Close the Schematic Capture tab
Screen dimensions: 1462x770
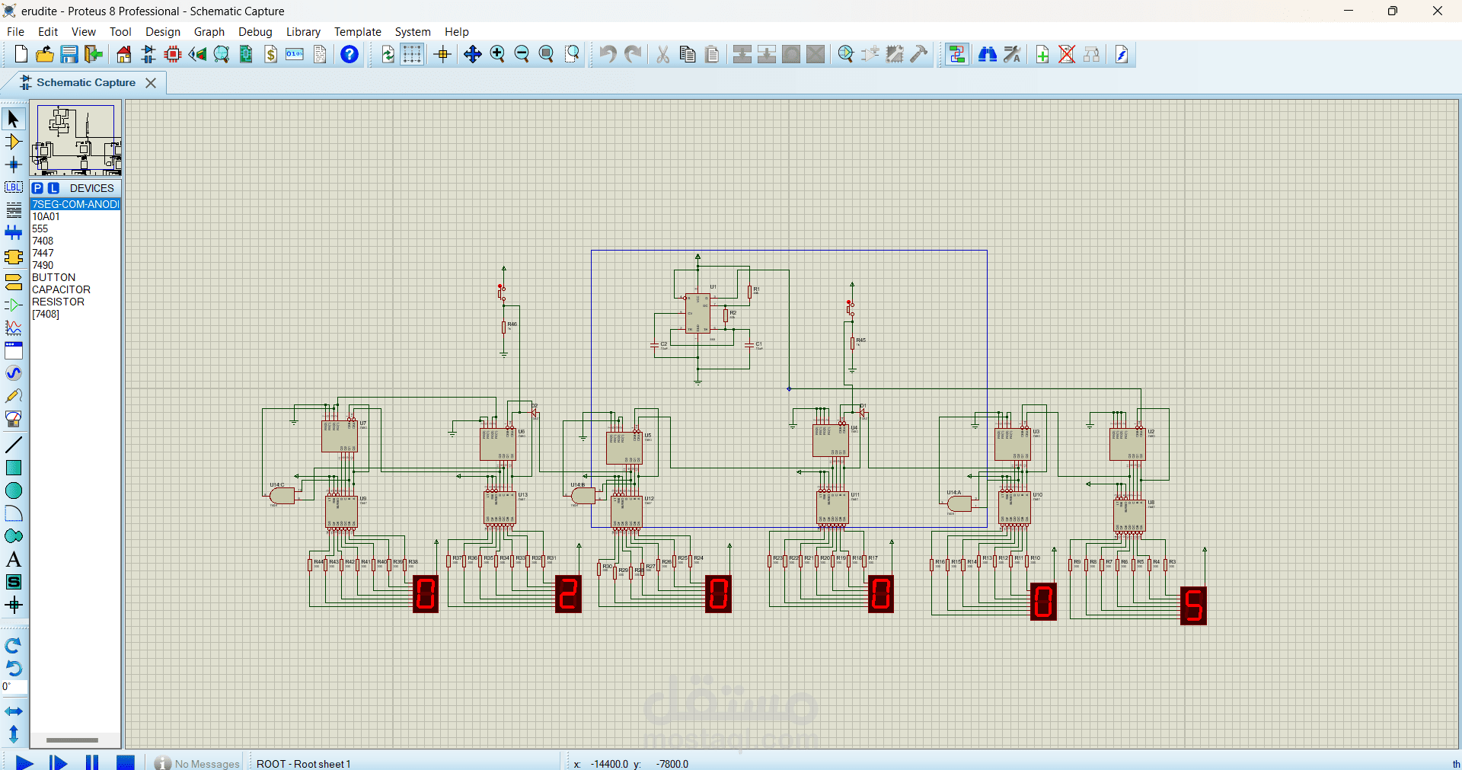pos(151,83)
